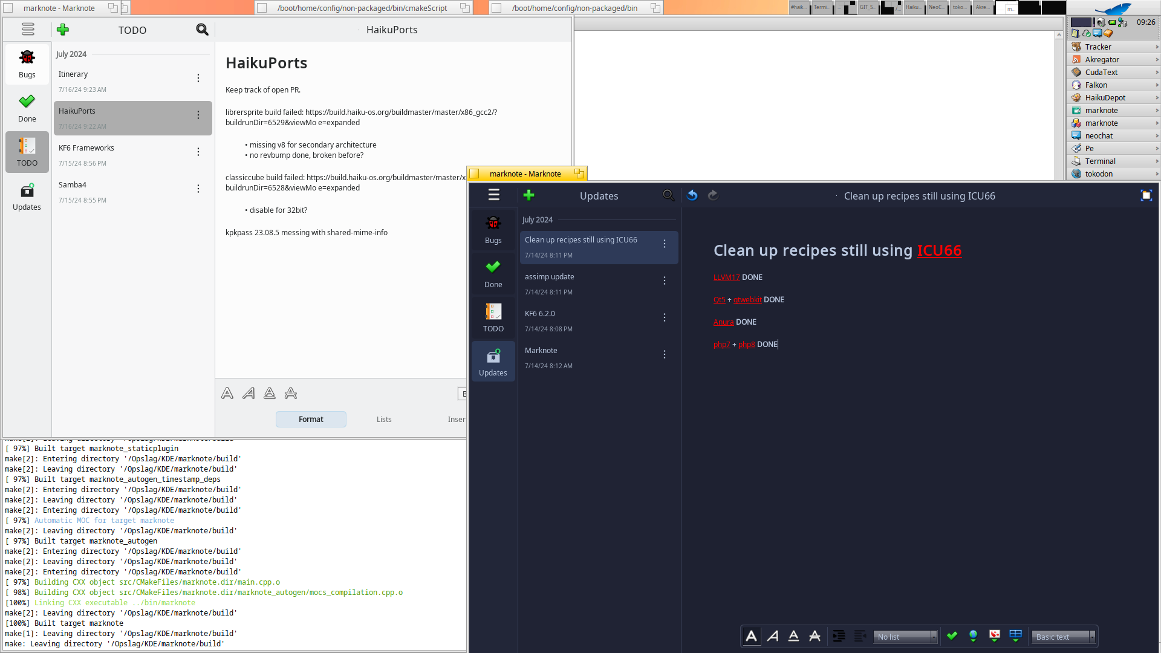Viewport: 1161px width, 653px height.
Task: Open the assimp update note
Action: [599, 284]
